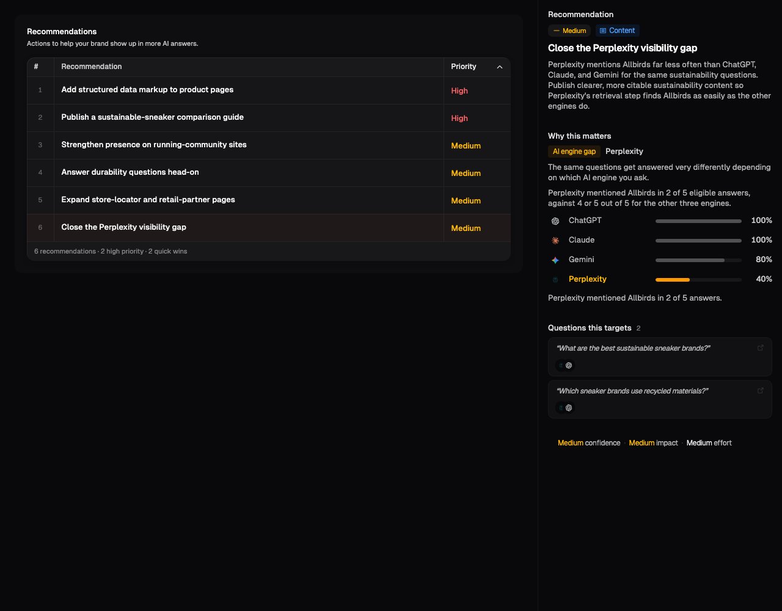
Task: Select 'Strengthen presence on running-community sites' recommendation
Action: 269,145
